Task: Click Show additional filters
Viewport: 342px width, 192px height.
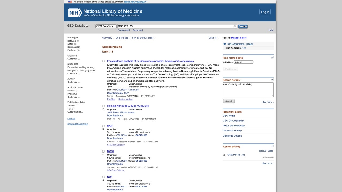Action: [78, 124]
